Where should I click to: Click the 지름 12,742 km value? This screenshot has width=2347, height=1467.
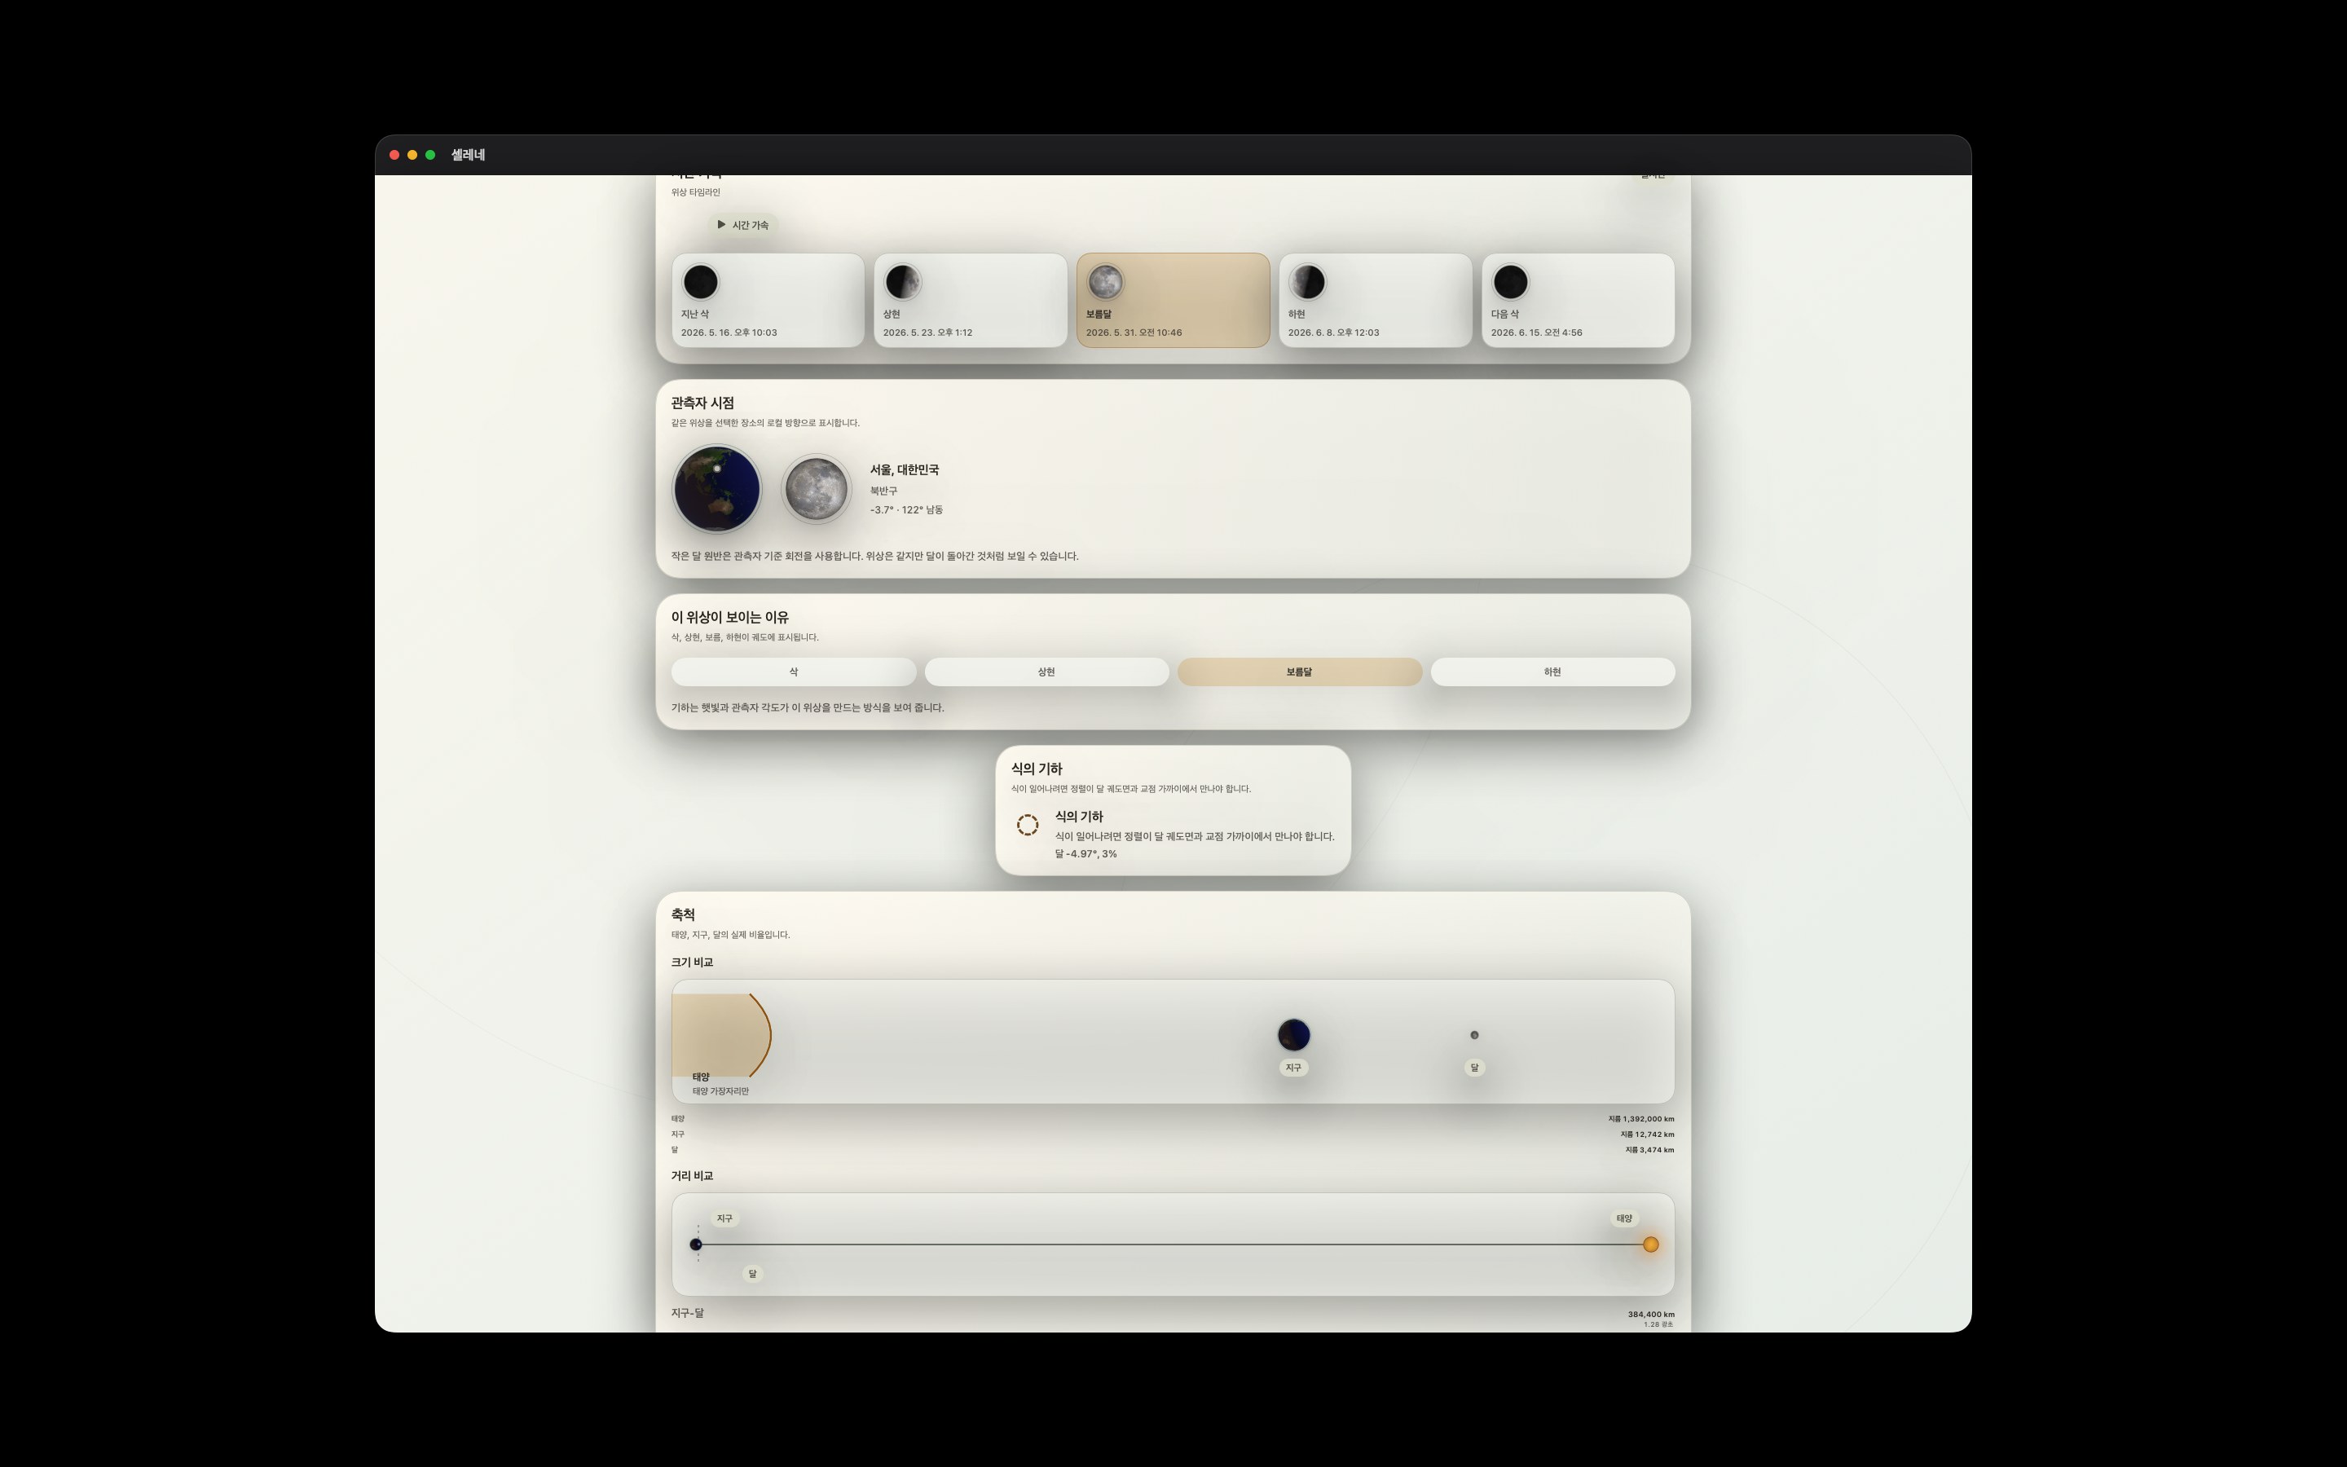[1647, 1134]
